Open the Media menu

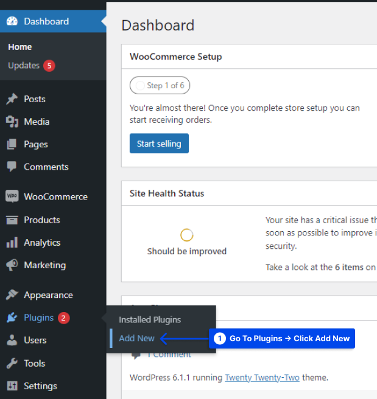(x=37, y=122)
